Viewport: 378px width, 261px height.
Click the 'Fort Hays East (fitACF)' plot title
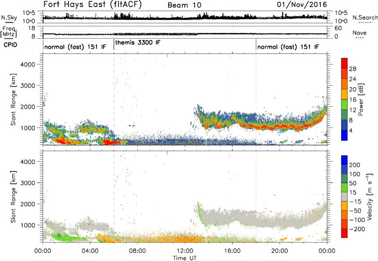93,5
